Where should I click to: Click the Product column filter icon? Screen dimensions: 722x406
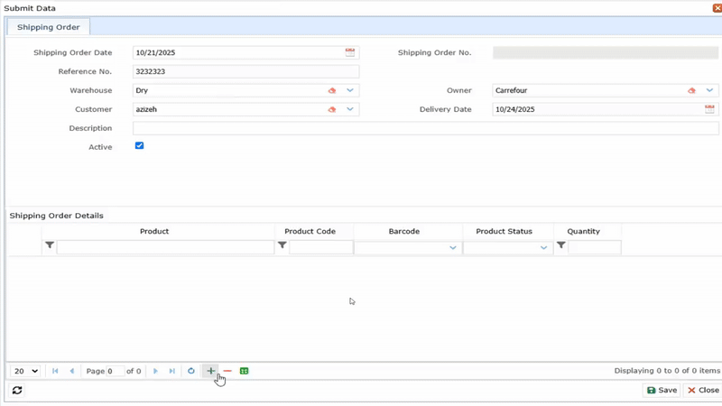(50, 245)
